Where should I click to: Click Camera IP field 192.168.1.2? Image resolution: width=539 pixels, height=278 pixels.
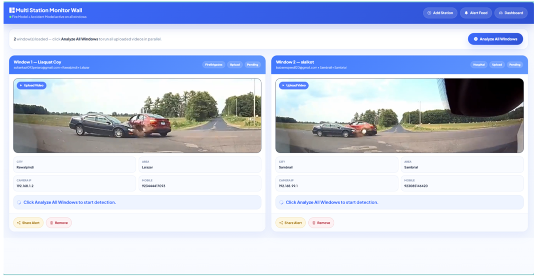[75, 183]
